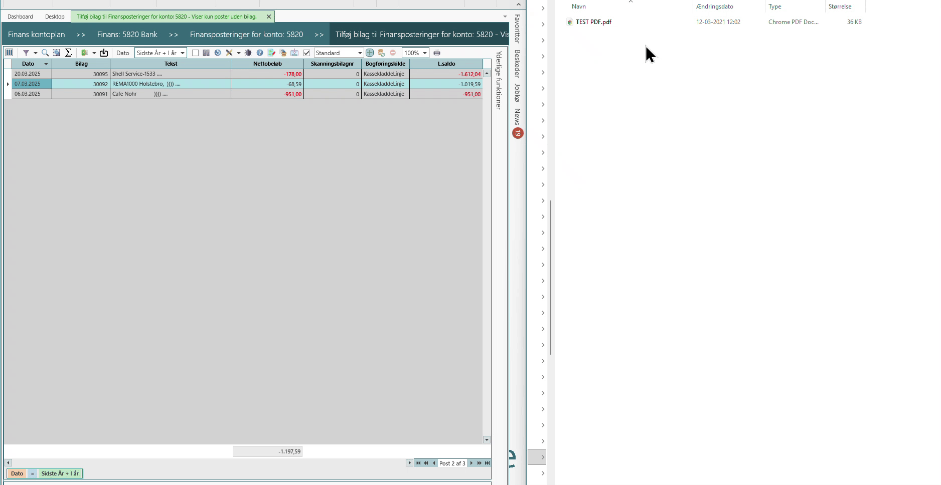
Task: Click the Dato filter chip
Action: [17, 473]
